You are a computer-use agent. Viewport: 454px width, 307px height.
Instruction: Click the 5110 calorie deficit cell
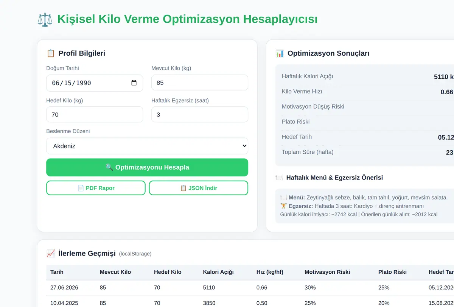[209, 288]
